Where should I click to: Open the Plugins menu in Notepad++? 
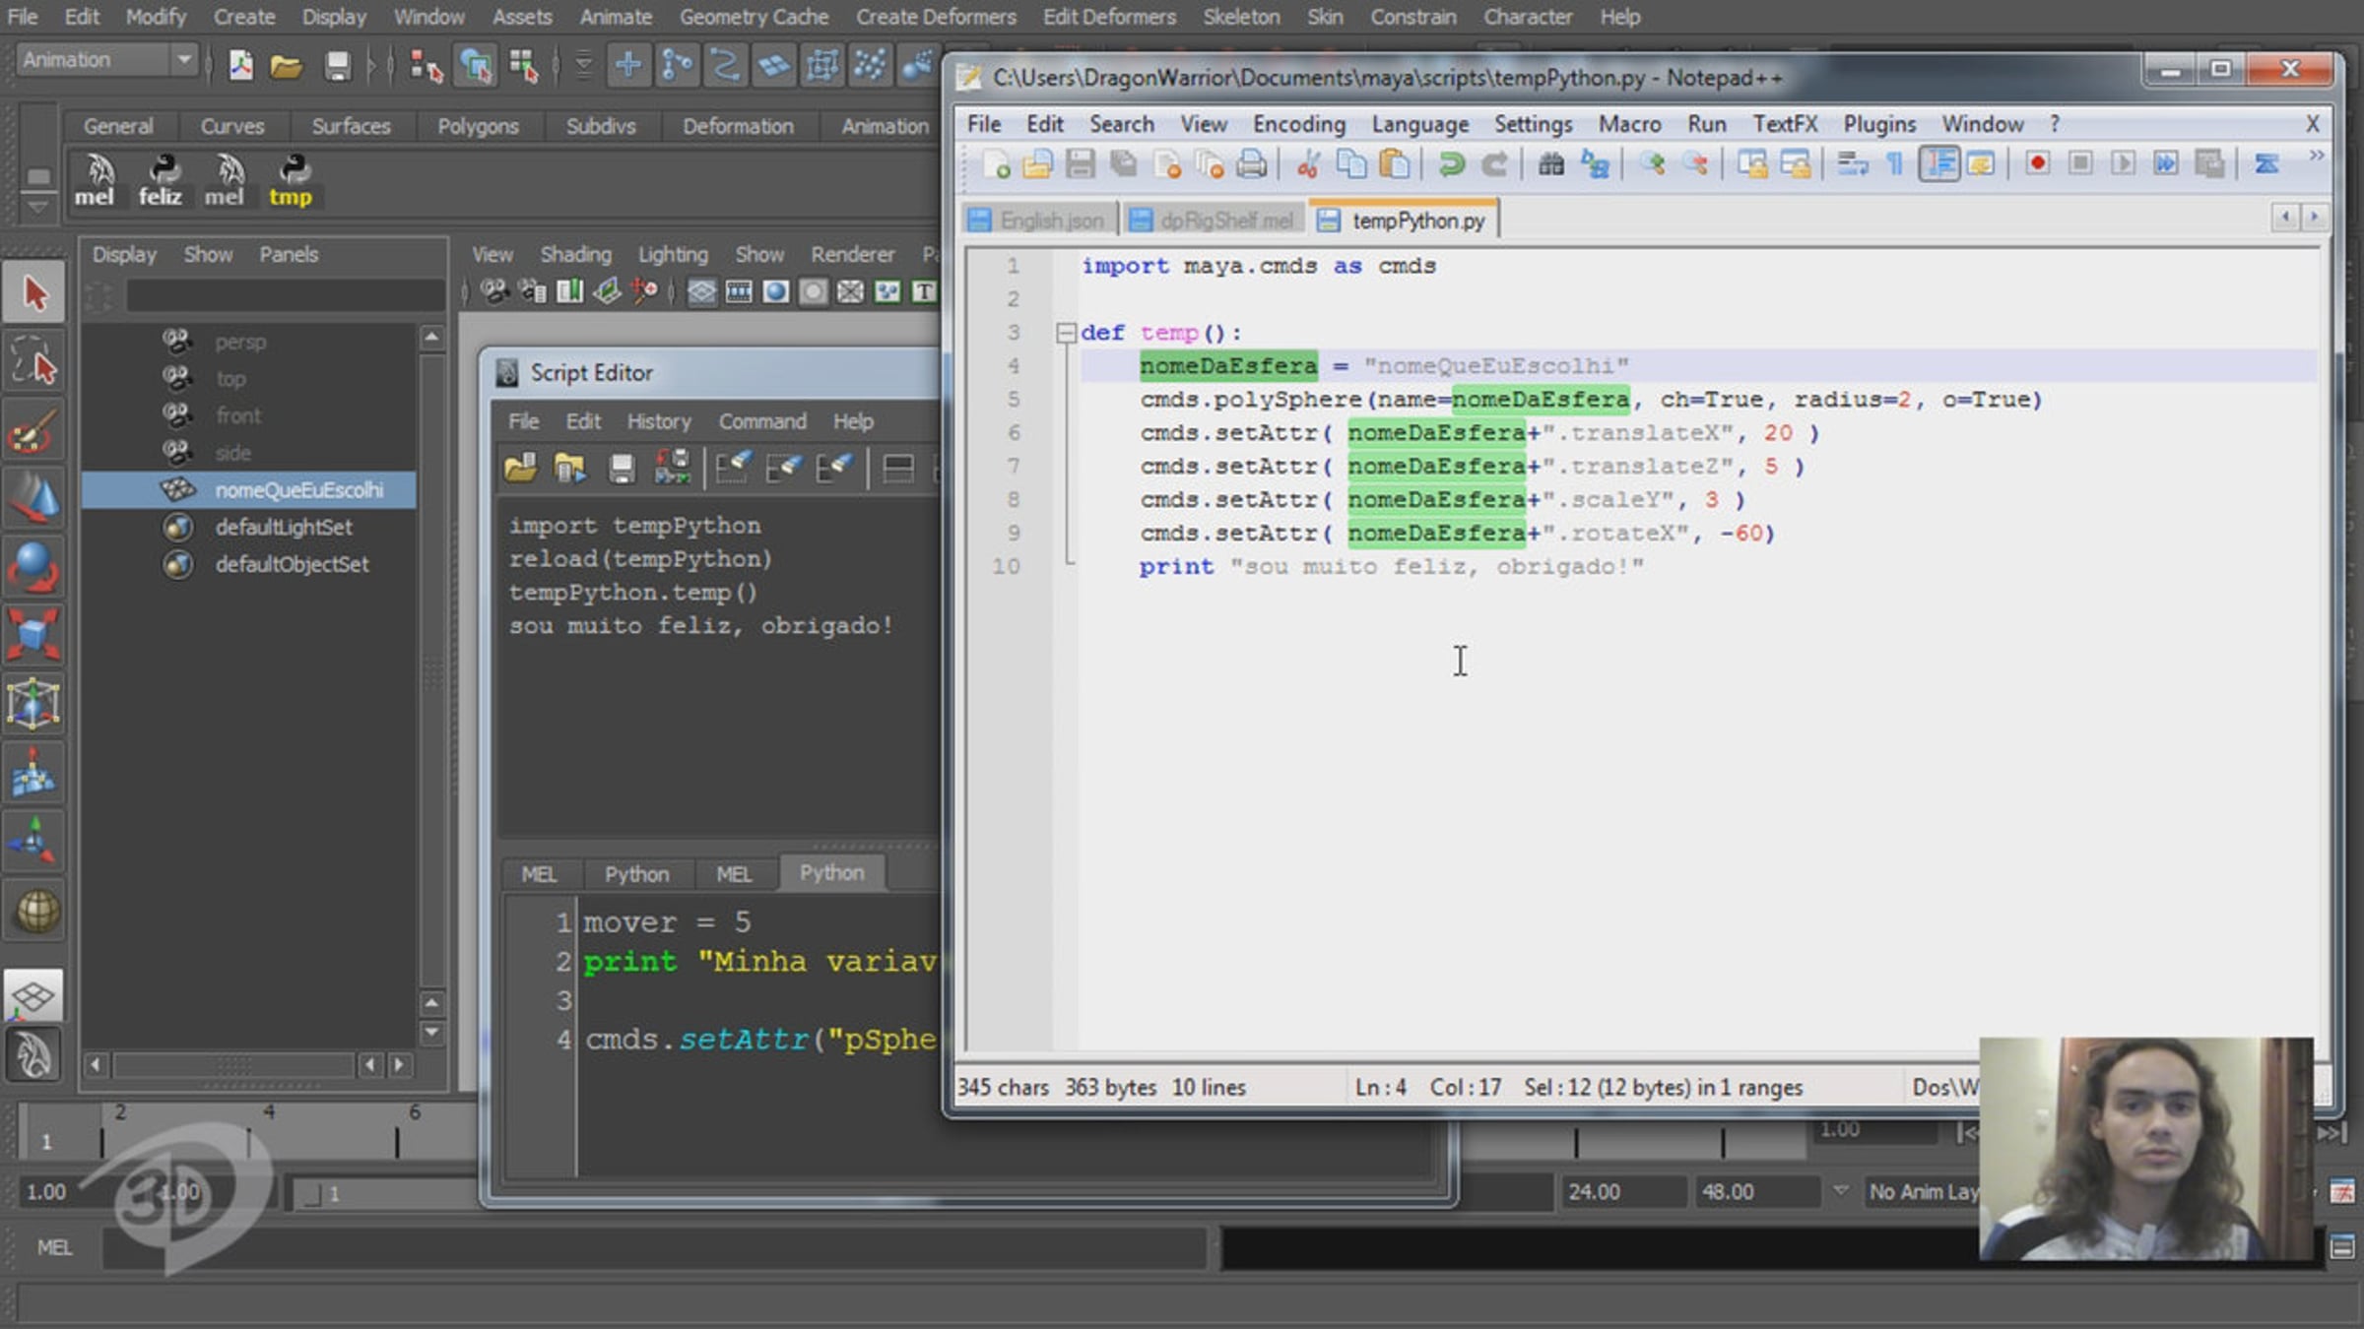pyautogui.click(x=1878, y=124)
